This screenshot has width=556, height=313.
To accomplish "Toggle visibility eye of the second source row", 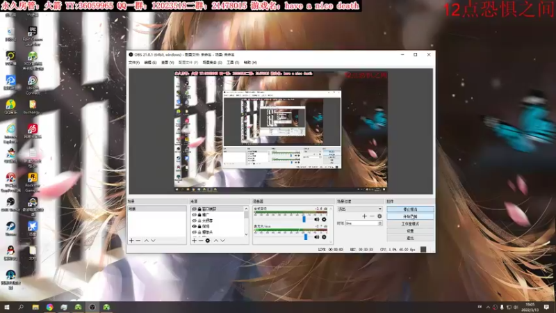I will pyautogui.click(x=194, y=215).
